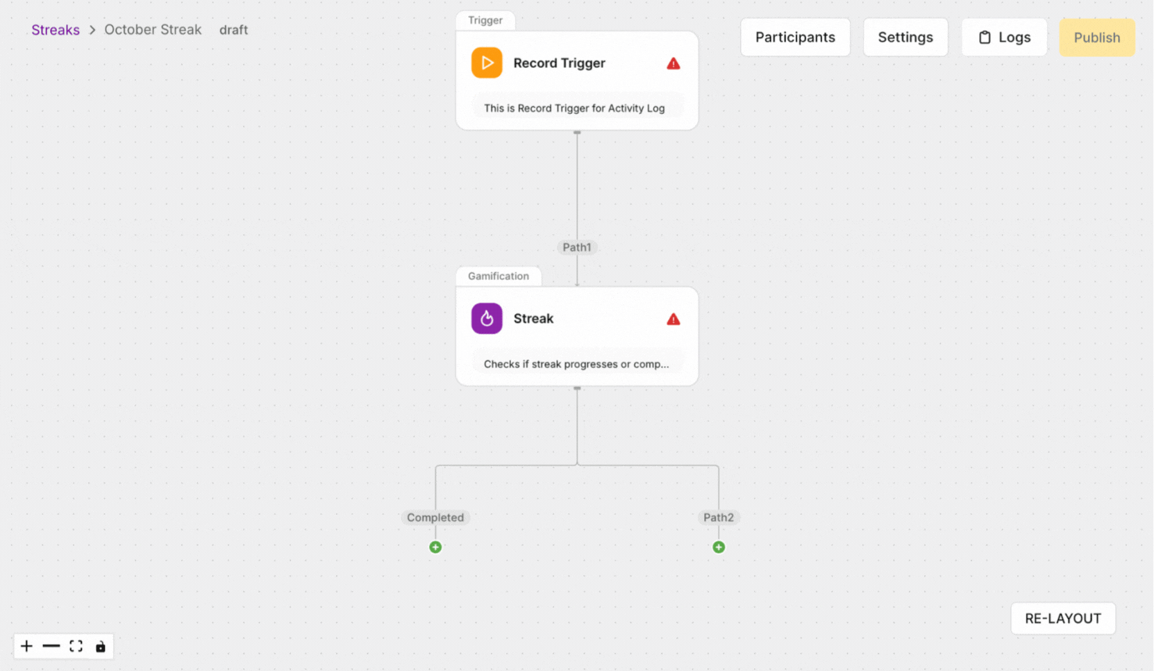Viewport: 1154px width, 671px height.
Task: Fit the flow to the view
Action: pos(76,647)
